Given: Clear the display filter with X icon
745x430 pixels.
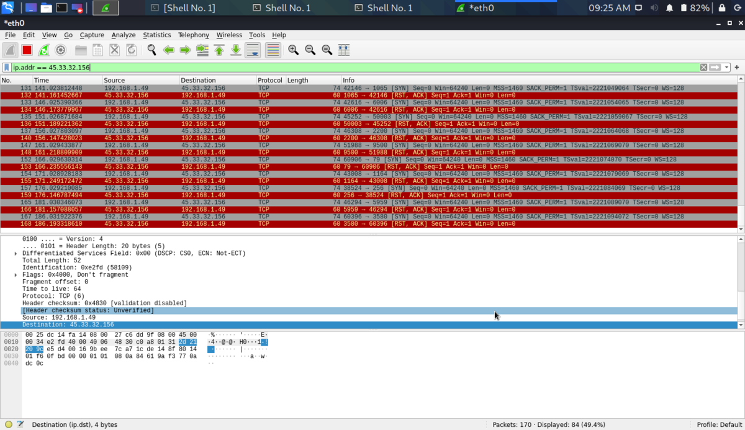Looking at the screenshot, I should pos(703,67).
